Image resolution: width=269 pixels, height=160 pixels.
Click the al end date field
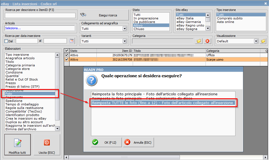55,41
